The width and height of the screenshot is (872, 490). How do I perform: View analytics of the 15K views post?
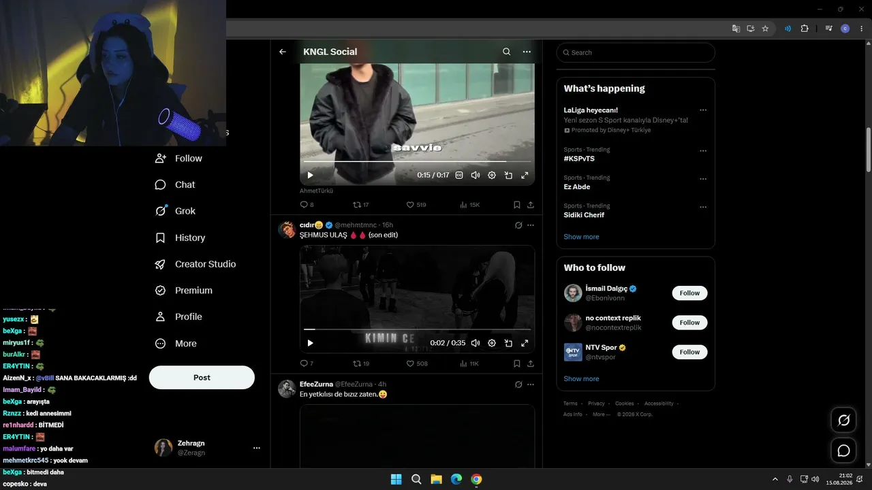470,205
